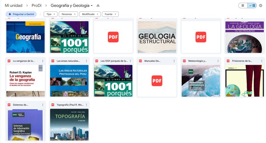This screenshot has width=266, height=143.
Task: Select LA GEOLOGÍA en 100 preguntas thumbnail
Action: click(245, 37)
